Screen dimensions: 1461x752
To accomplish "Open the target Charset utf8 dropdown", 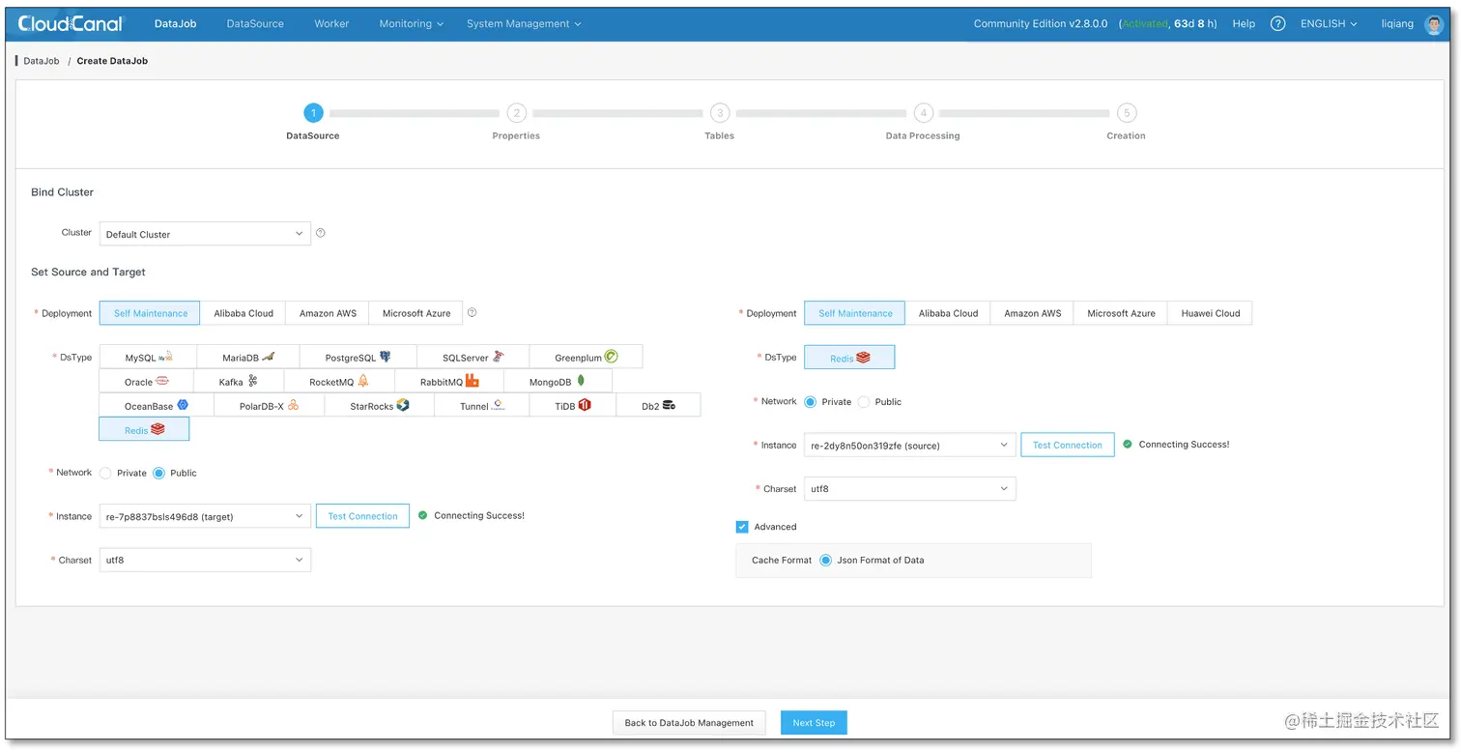I will (x=909, y=489).
